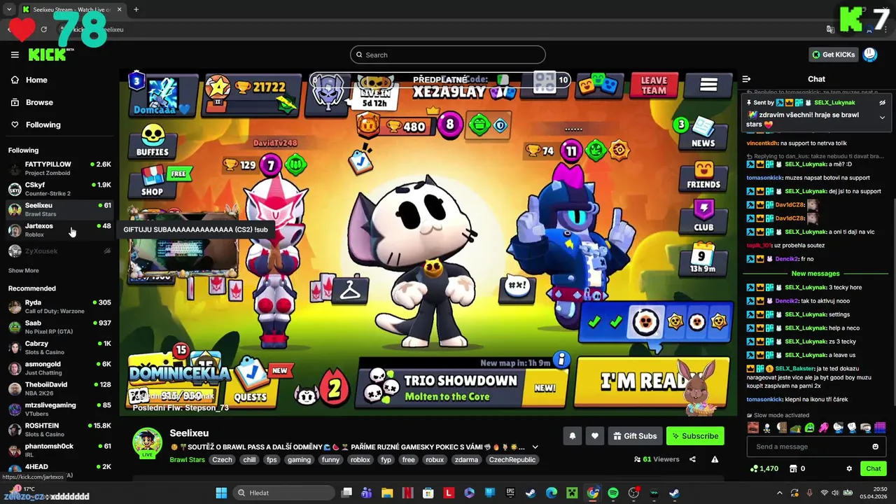Open Jartexos channel in Following list
Viewport: 896px width, 504px height.
pyautogui.click(x=59, y=230)
